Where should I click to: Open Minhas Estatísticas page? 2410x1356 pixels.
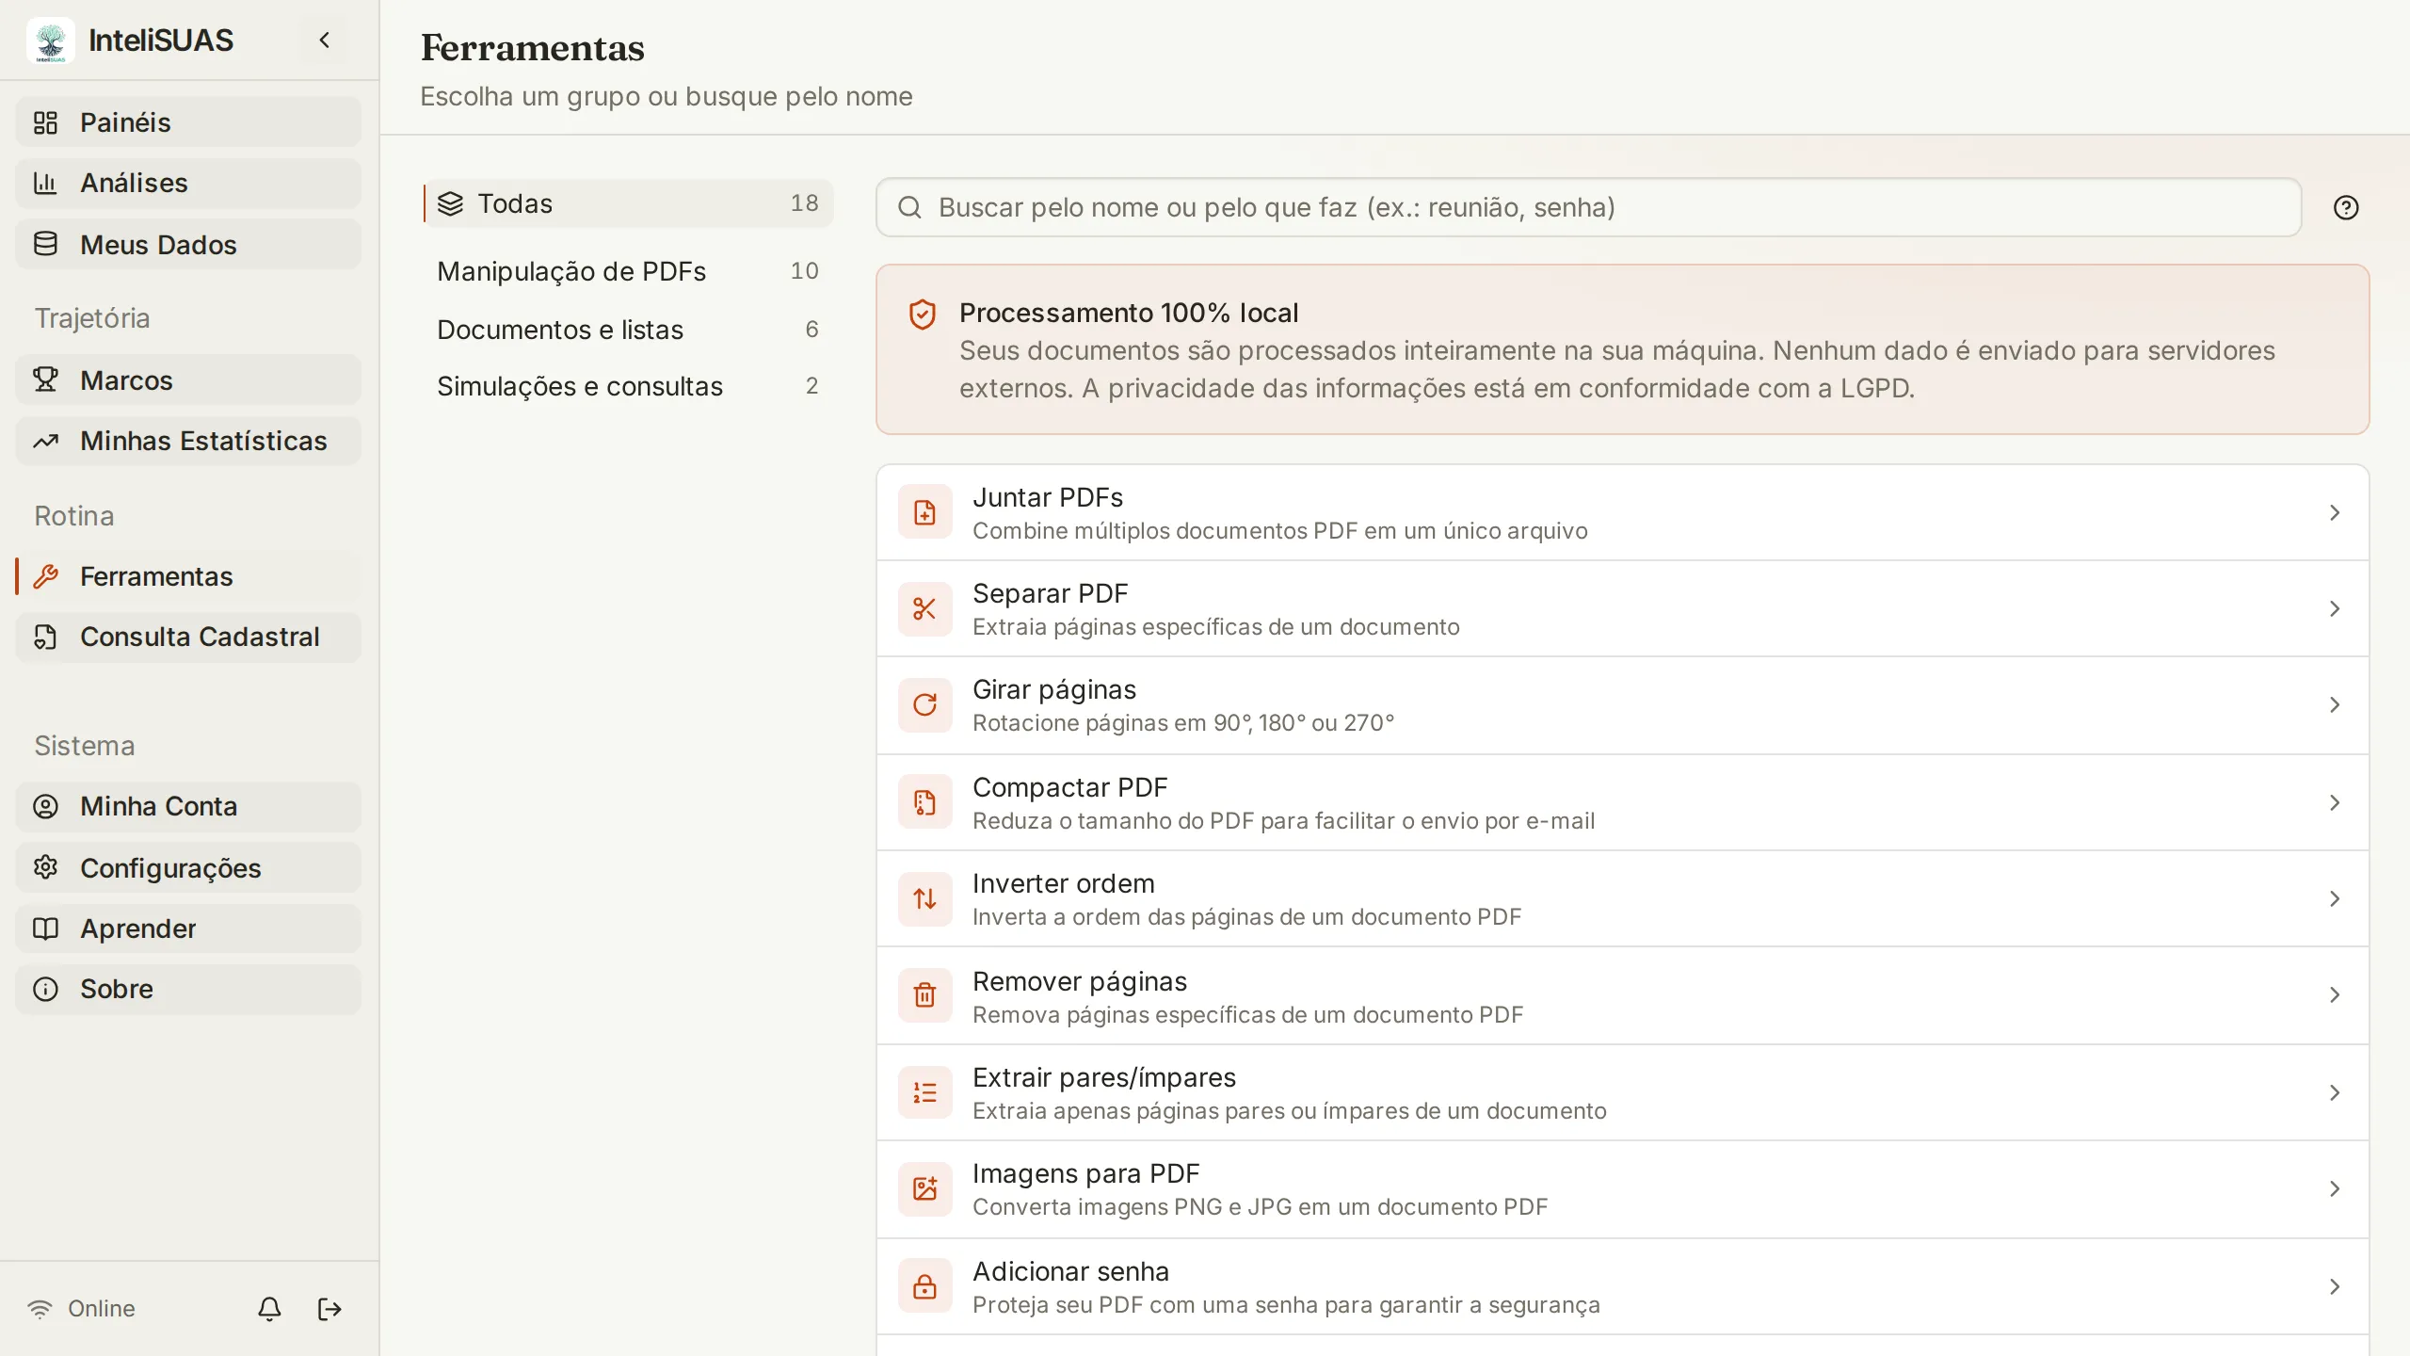pyautogui.click(x=188, y=441)
